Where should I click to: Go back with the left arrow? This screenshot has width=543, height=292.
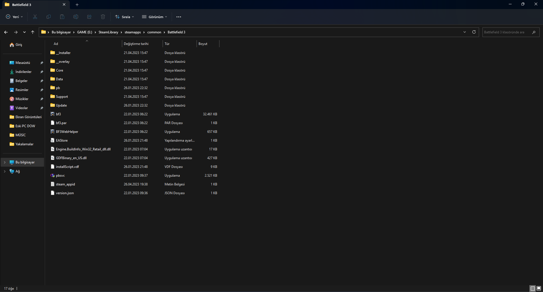tap(6, 32)
